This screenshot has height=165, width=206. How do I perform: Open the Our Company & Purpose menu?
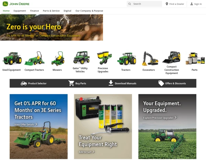89,11
